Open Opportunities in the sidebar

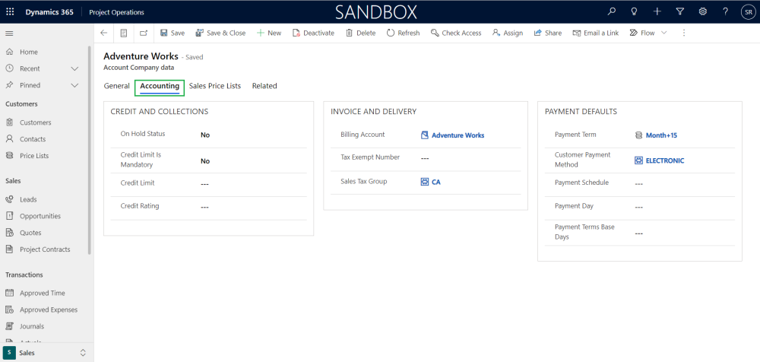(x=40, y=216)
